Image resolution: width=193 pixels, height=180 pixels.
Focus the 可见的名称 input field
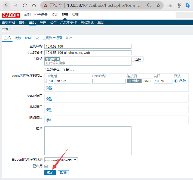88,53
